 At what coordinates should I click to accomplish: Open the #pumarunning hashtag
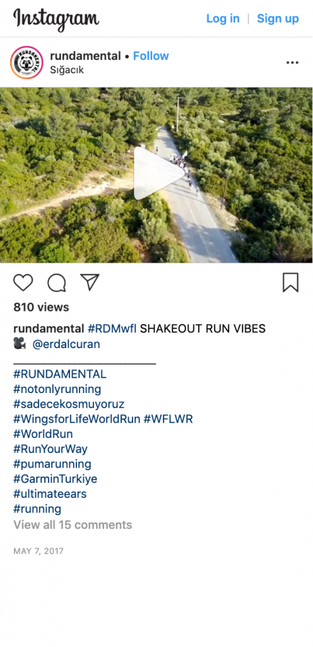pos(52,464)
